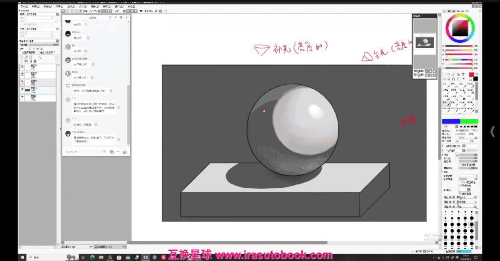Click the navigator preview thumbnail
The image size is (500, 261).
point(424,42)
